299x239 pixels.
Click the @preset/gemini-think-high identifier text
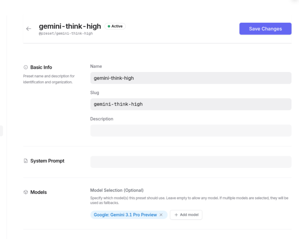66,34
